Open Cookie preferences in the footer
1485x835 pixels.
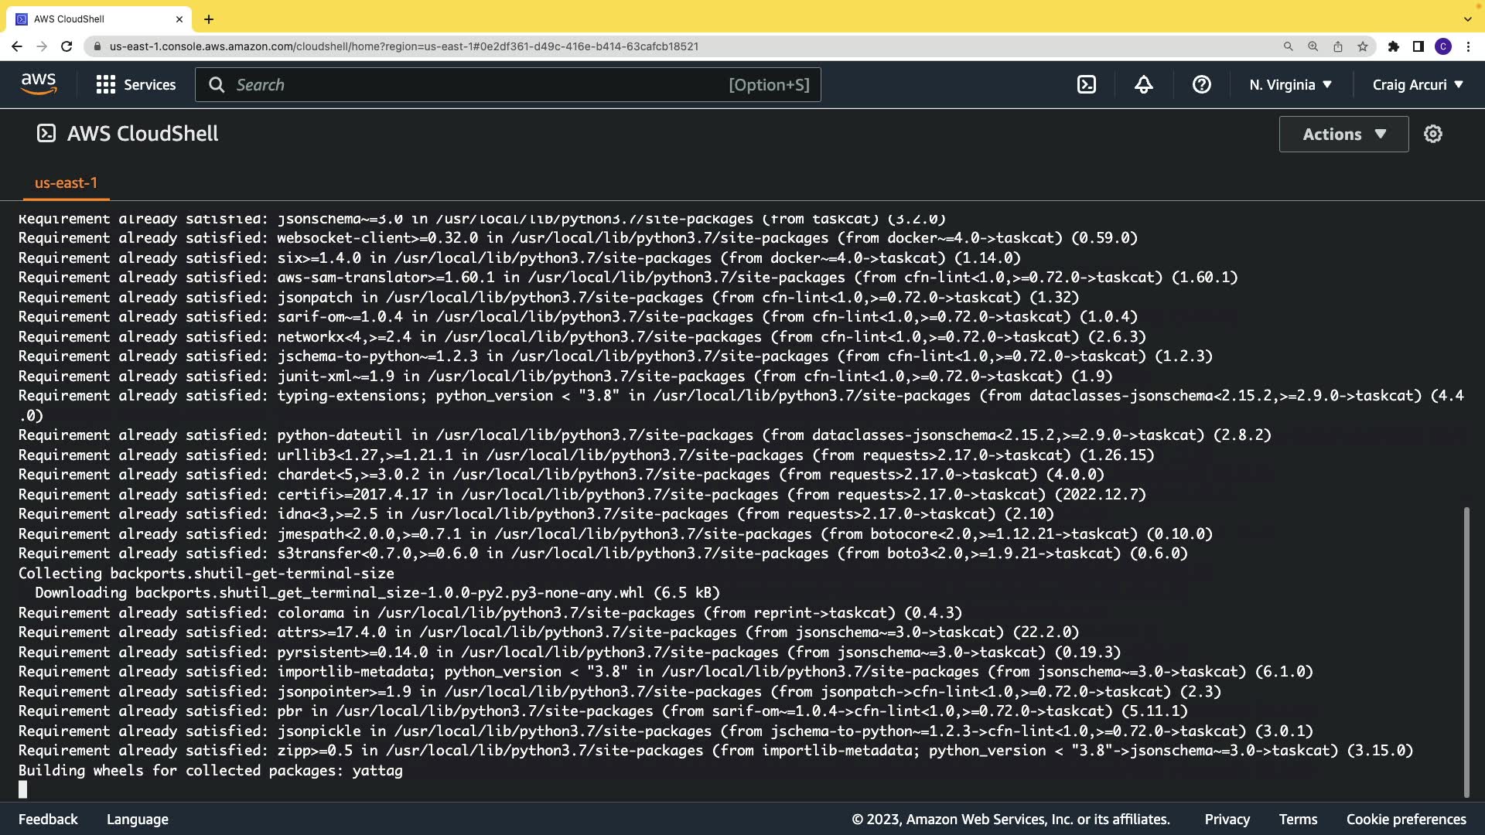click(x=1405, y=819)
